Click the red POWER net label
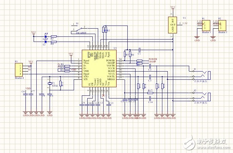Viewport: 233px width, 153px height. (x=153, y=59)
